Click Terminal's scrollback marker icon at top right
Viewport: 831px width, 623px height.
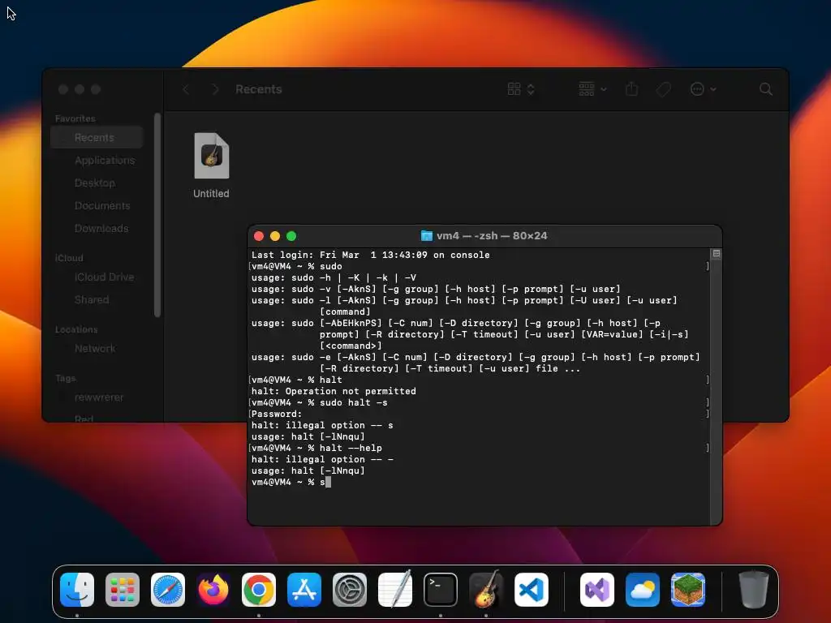pos(716,254)
